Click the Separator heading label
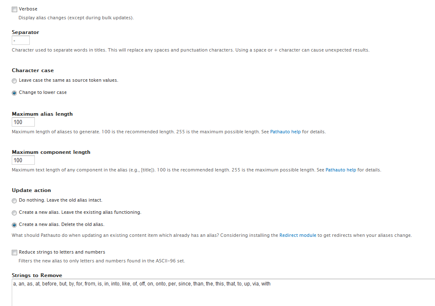The width and height of the screenshot is (435, 306). coord(25,32)
